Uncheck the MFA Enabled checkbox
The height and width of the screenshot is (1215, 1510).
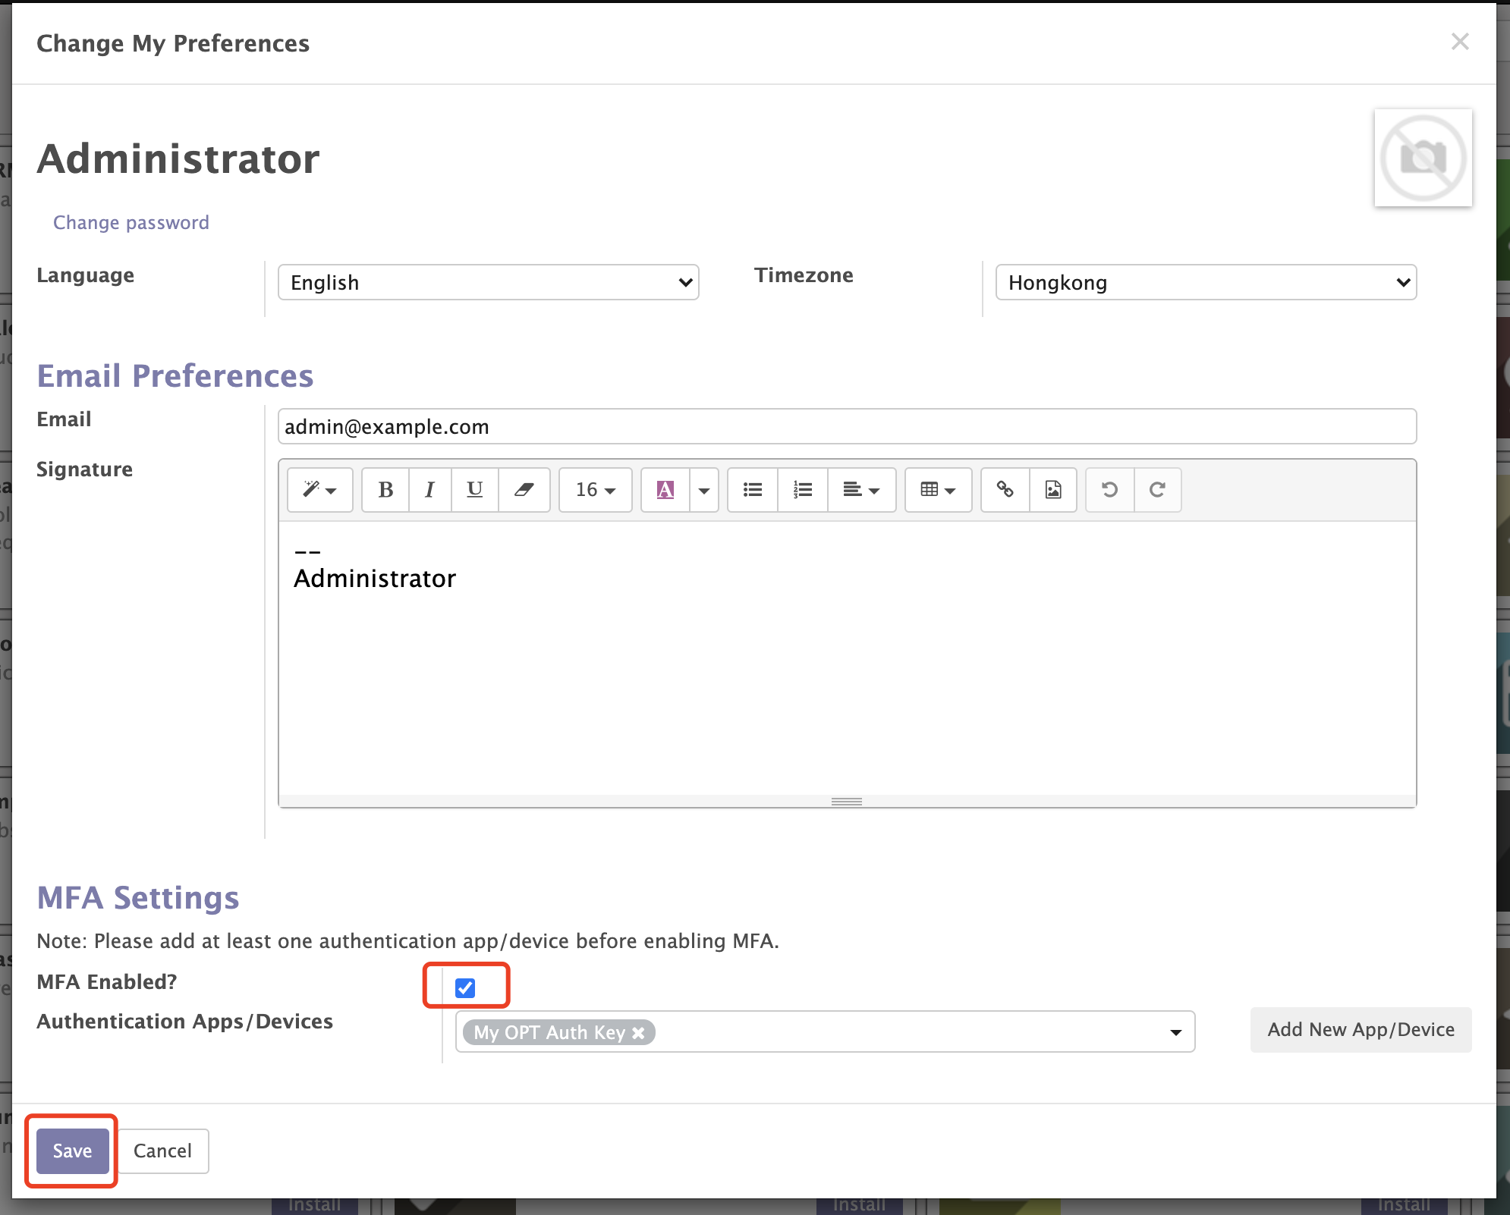click(x=466, y=987)
